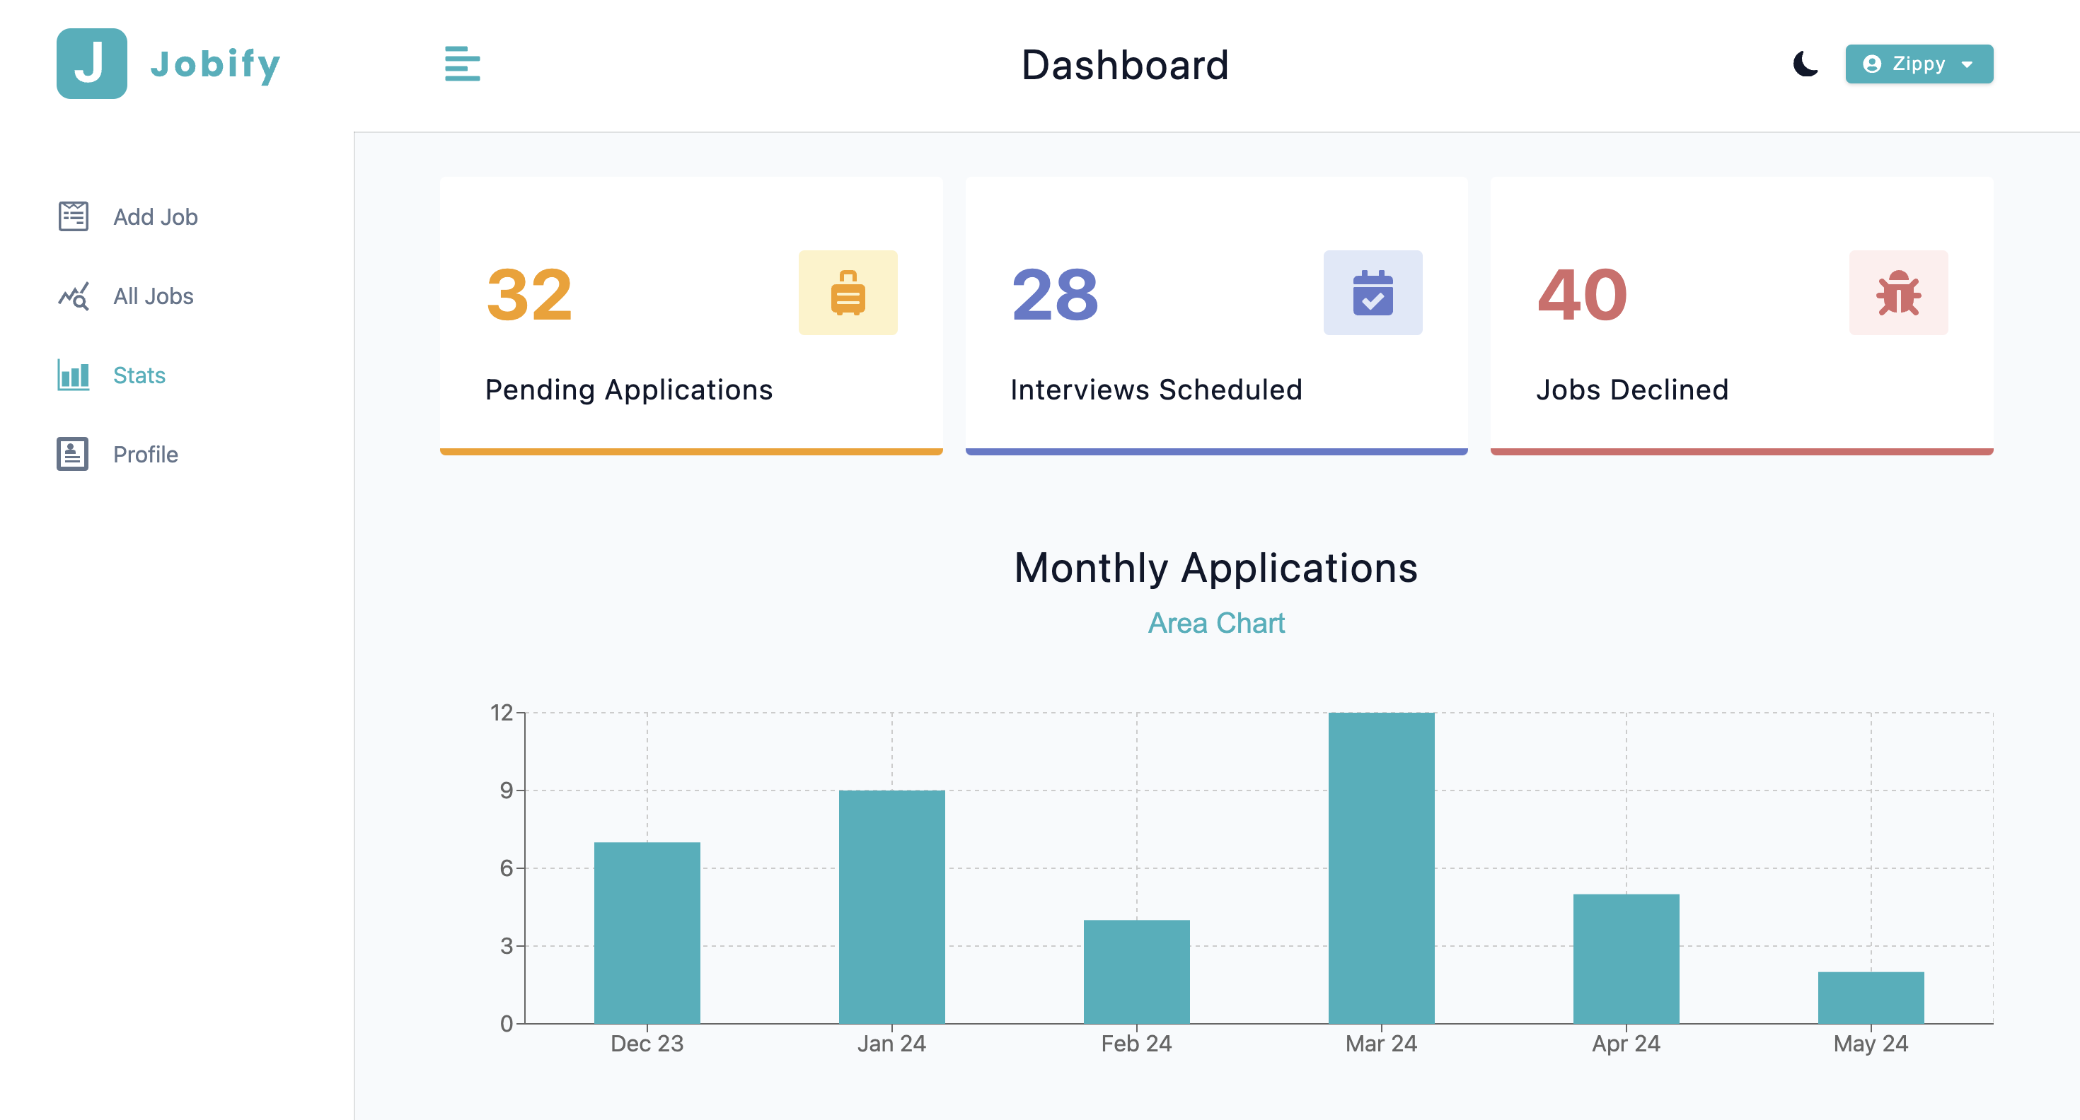
Task: Click the dropdown caret next to Zippy
Action: (x=1967, y=64)
